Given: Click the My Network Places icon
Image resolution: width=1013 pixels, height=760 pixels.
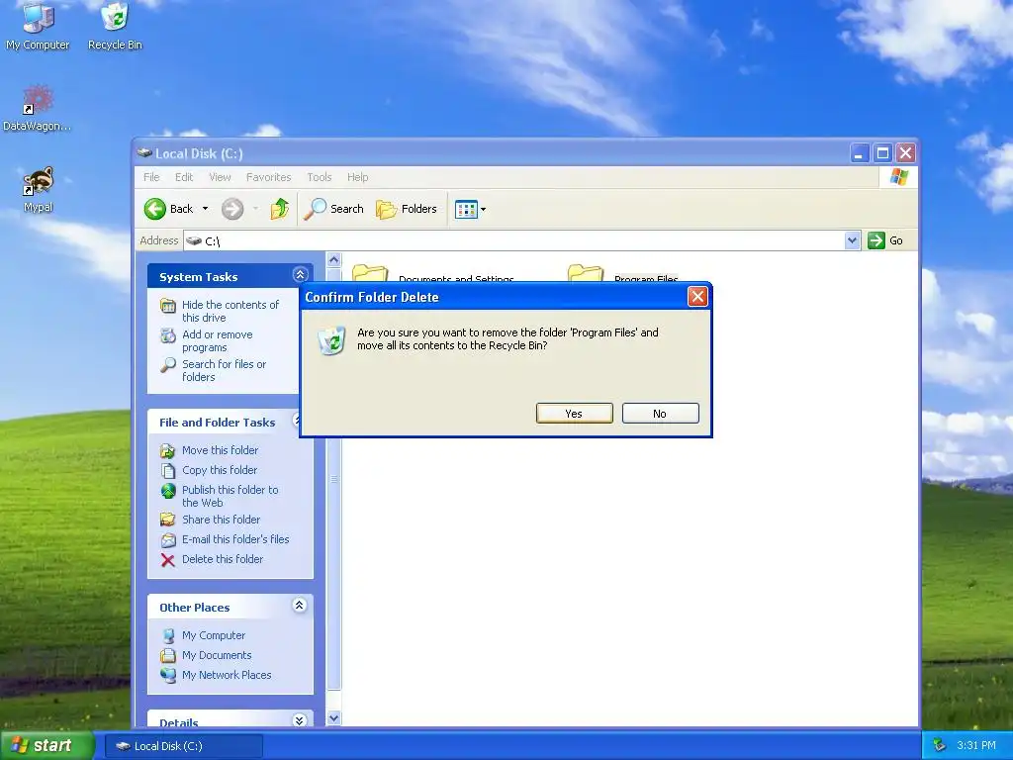Looking at the screenshot, I should click(168, 675).
